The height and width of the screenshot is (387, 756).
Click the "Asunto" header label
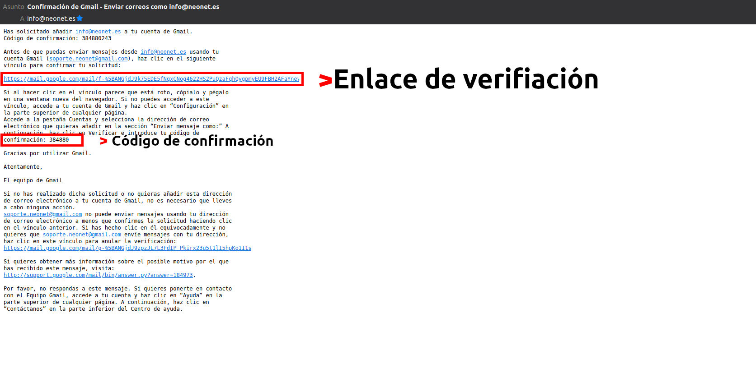point(14,7)
